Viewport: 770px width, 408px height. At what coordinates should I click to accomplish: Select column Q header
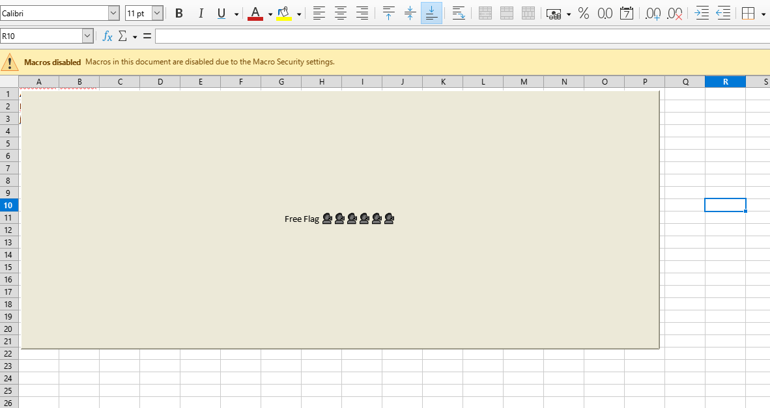pyautogui.click(x=685, y=82)
